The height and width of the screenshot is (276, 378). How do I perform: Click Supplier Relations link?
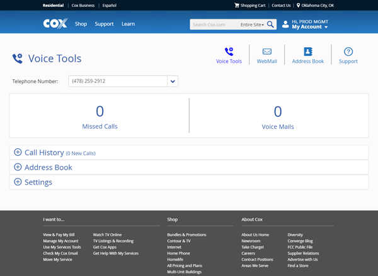point(303,253)
